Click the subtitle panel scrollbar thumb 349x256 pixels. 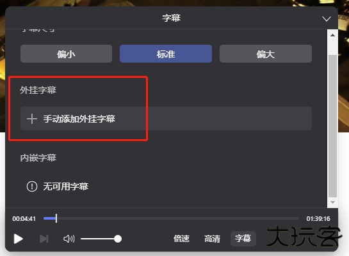click(x=332, y=126)
